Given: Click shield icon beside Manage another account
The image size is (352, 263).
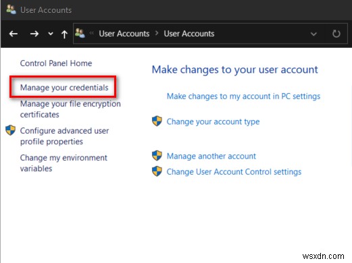Looking at the screenshot, I should pyautogui.click(x=157, y=156).
